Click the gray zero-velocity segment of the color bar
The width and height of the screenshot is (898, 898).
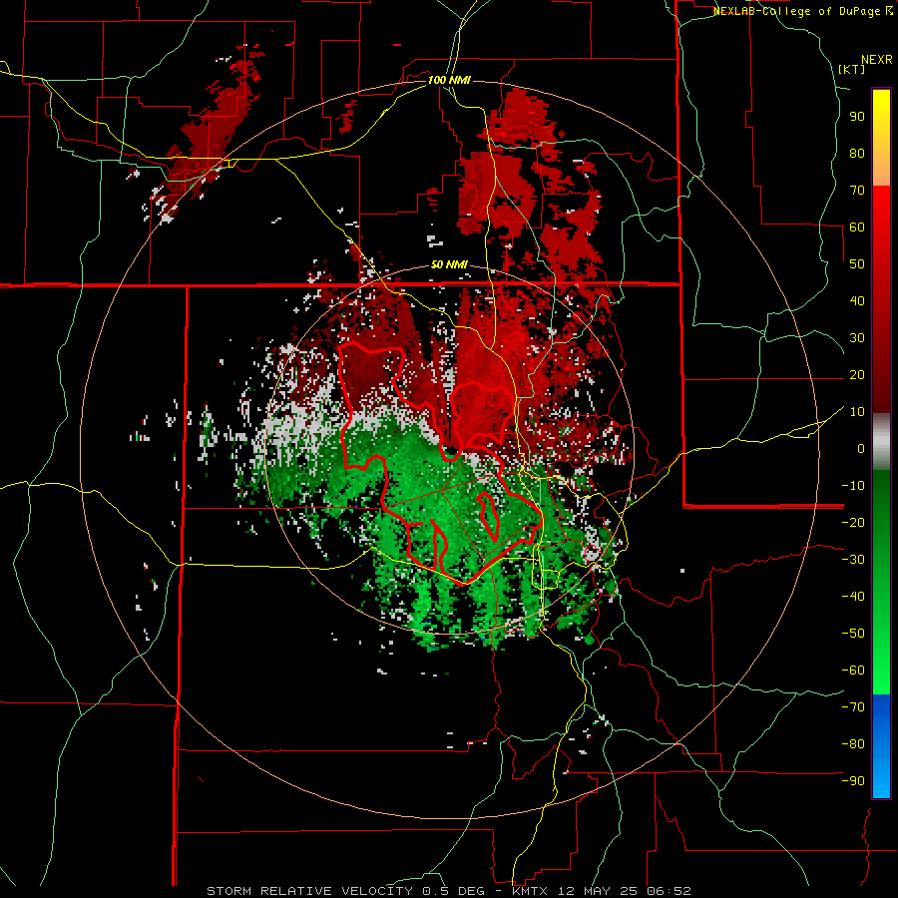click(881, 442)
